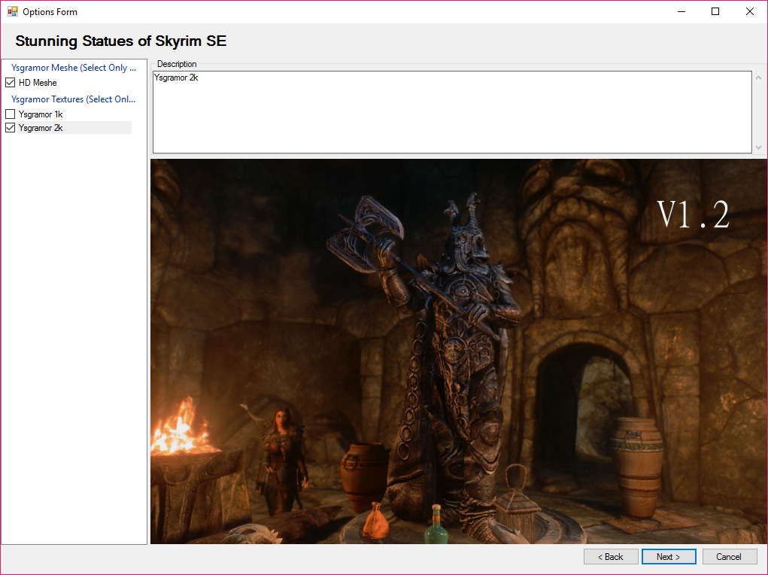The image size is (768, 575).
Task: Uncheck the Ysgramor 2k texture checkbox
Action: [11, 128]
